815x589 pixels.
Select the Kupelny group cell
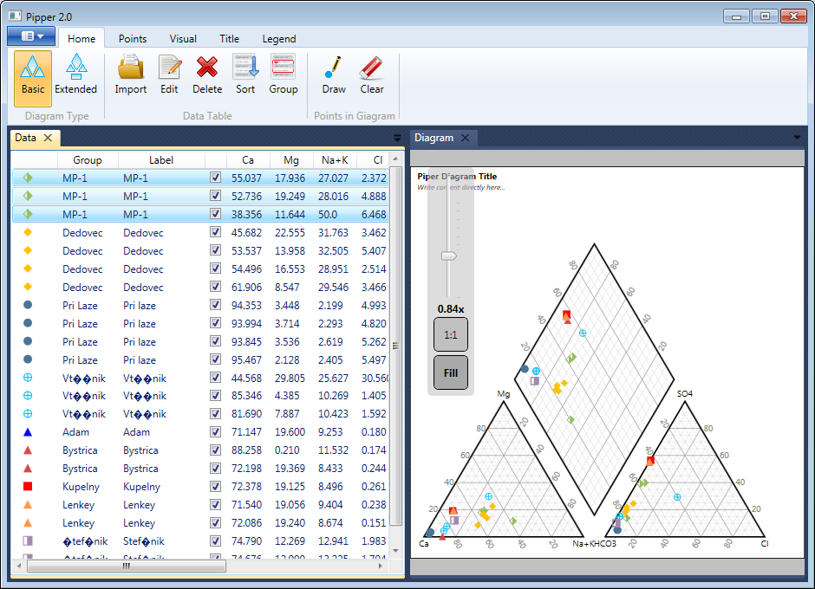(81, 486)
